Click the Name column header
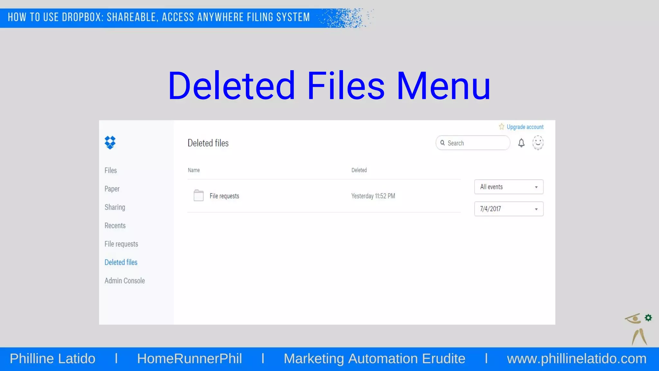The width and height of the screenshot is (659, 371). click(x=194, y=170)
